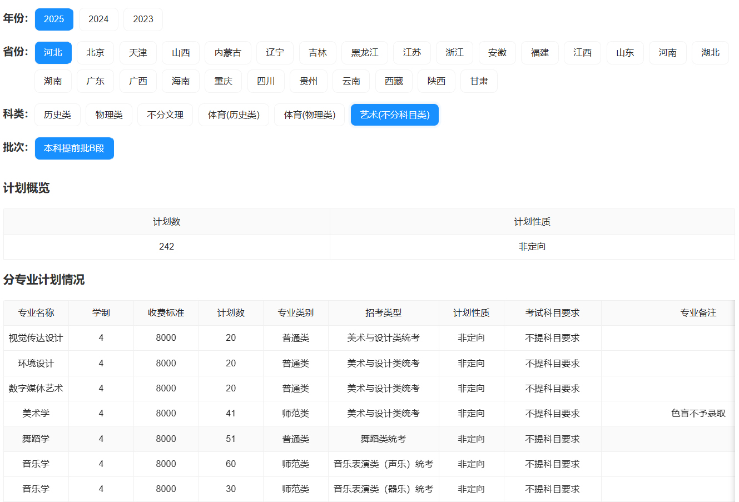Click the 舞蹈类统考 exam type cell
Screen dimensions: 739x502
pyautogui.click(x=384, y=439)
